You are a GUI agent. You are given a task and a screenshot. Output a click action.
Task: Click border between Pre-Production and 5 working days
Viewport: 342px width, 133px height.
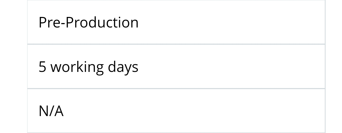176,44
